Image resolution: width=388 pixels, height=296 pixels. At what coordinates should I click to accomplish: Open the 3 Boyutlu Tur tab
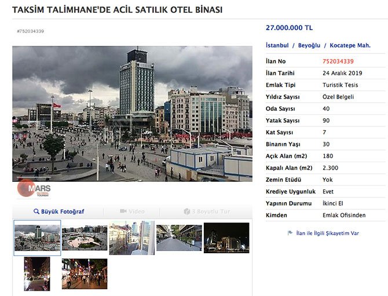click(207, 212)
